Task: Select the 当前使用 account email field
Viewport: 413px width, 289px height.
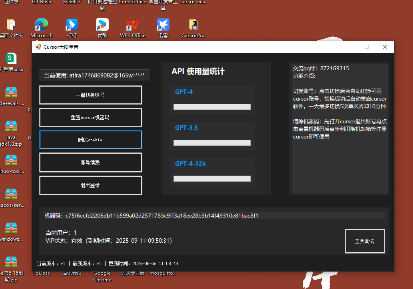Action: coord(94,75)
